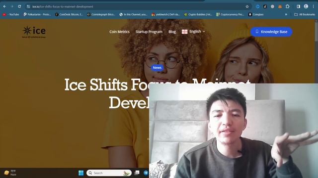318x178 pixels.
Task: Click the News category badge
Action: (x=157, y=68)
